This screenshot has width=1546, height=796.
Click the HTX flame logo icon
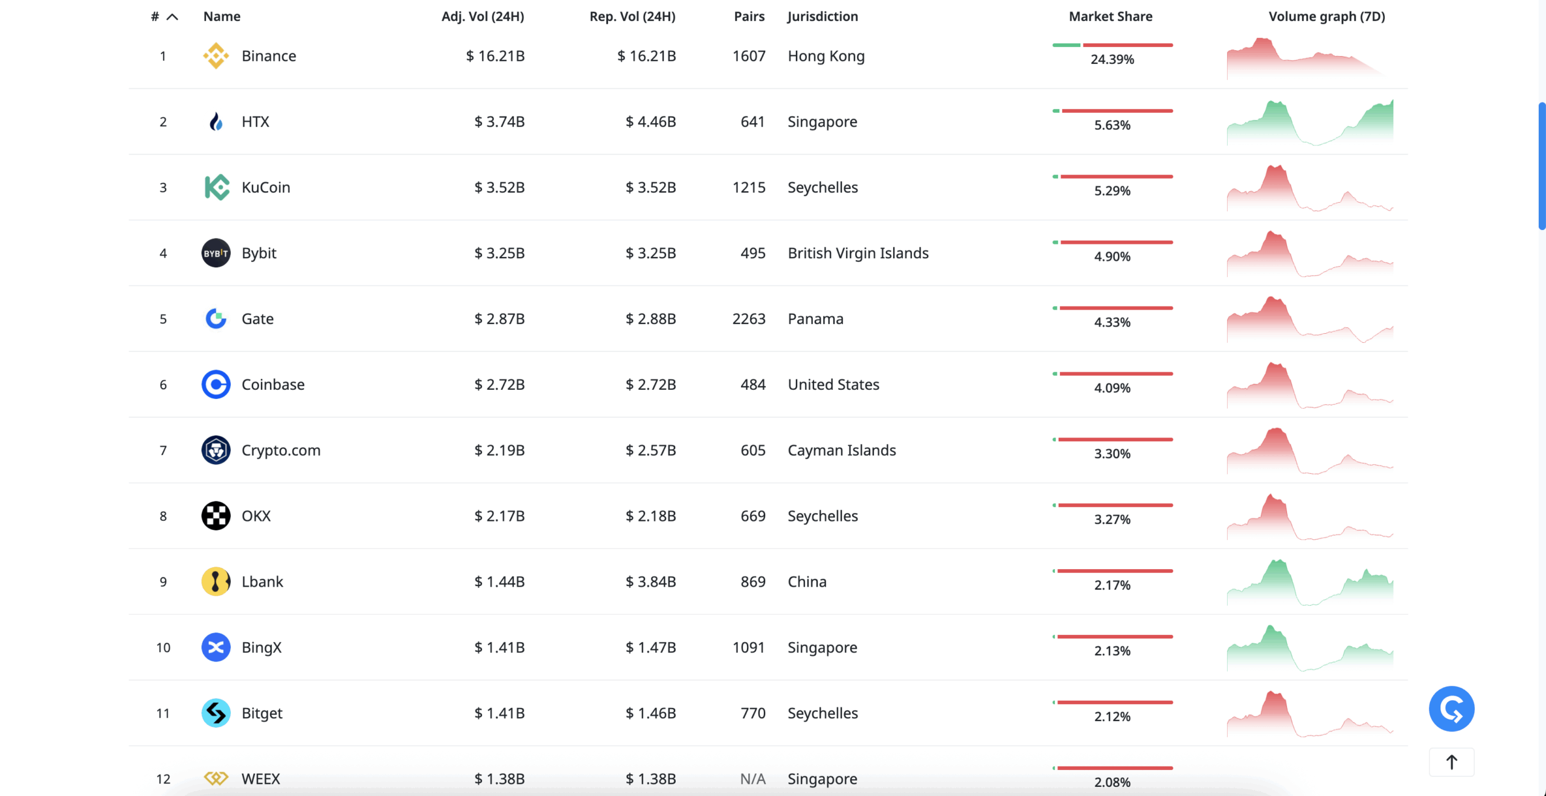coord(216,122)
